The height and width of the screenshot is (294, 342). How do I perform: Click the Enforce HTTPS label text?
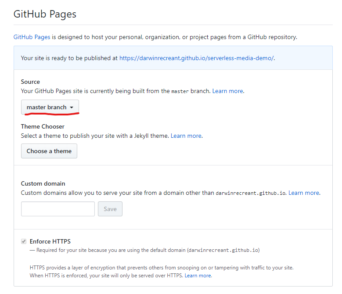pos(50,241)
